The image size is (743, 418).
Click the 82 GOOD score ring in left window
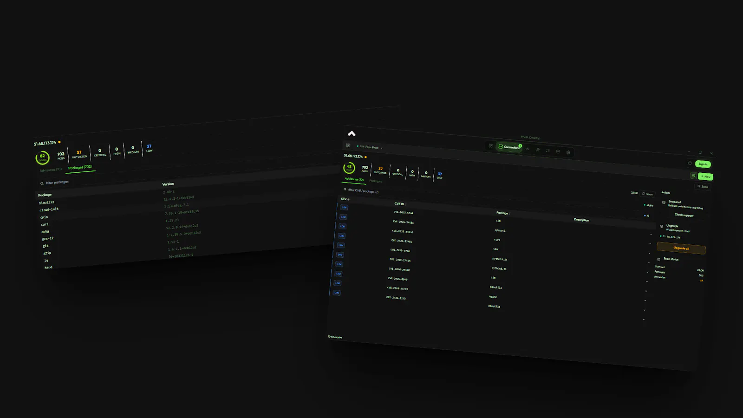click(42, 158)
